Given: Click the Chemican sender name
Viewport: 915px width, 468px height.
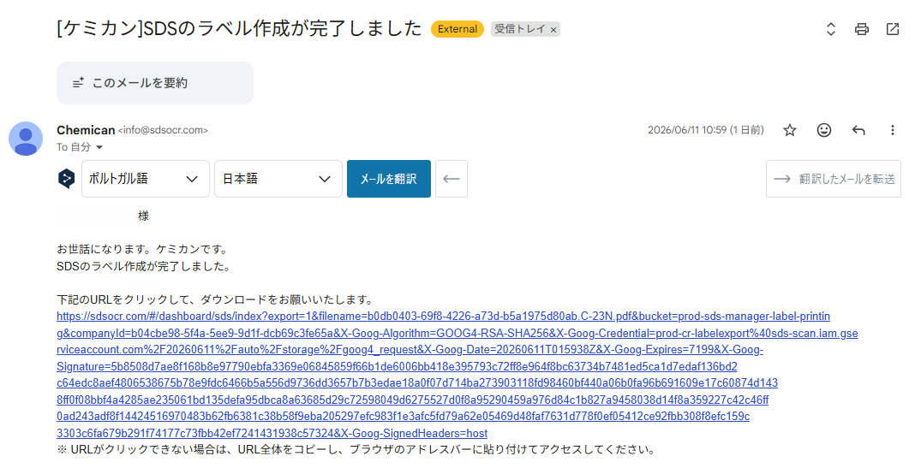Looking at the screenshot, I should [86, 130].
